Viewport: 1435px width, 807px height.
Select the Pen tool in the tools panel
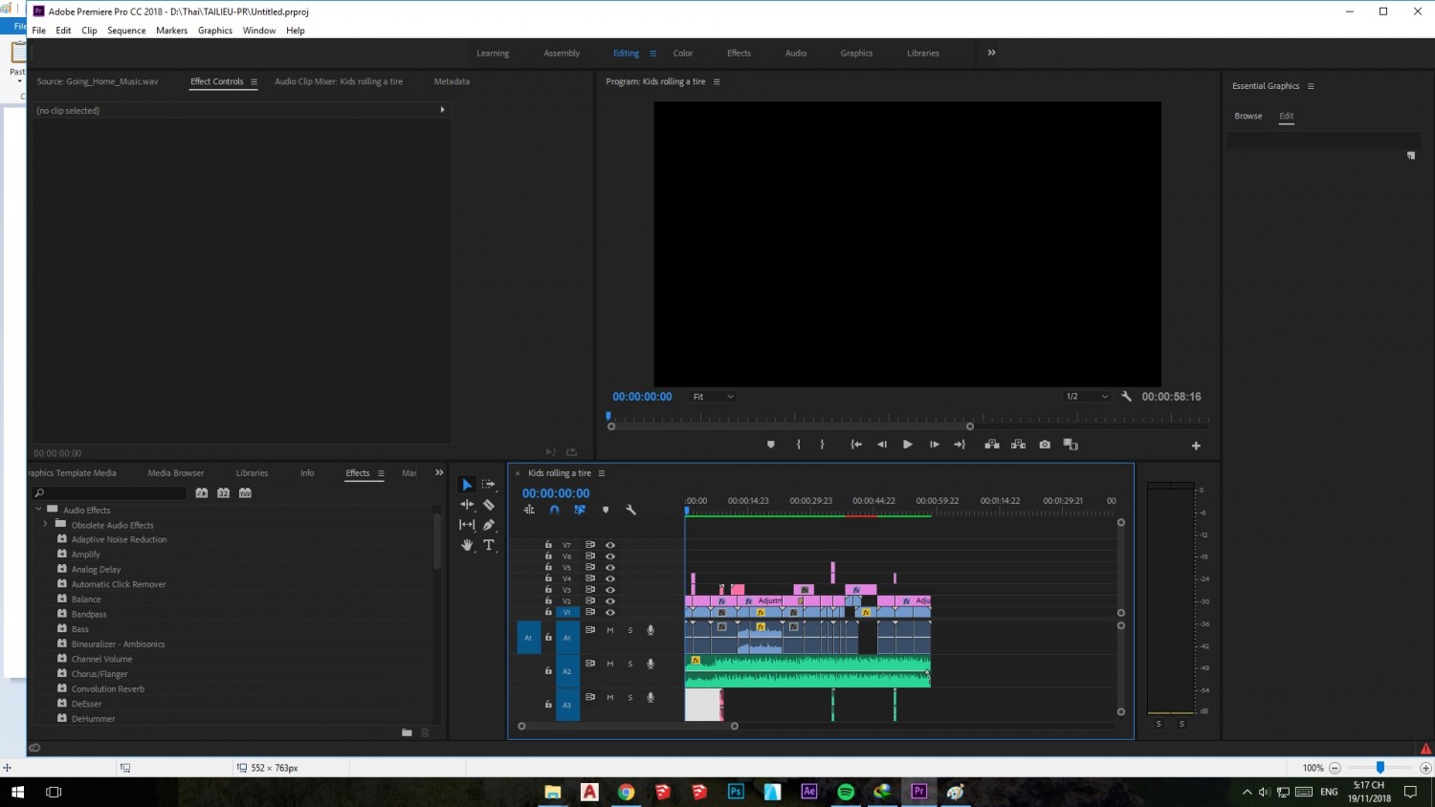[489, 524]
